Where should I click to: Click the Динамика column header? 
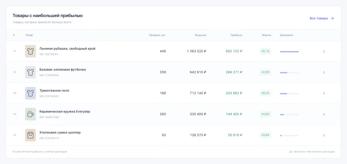286,35
